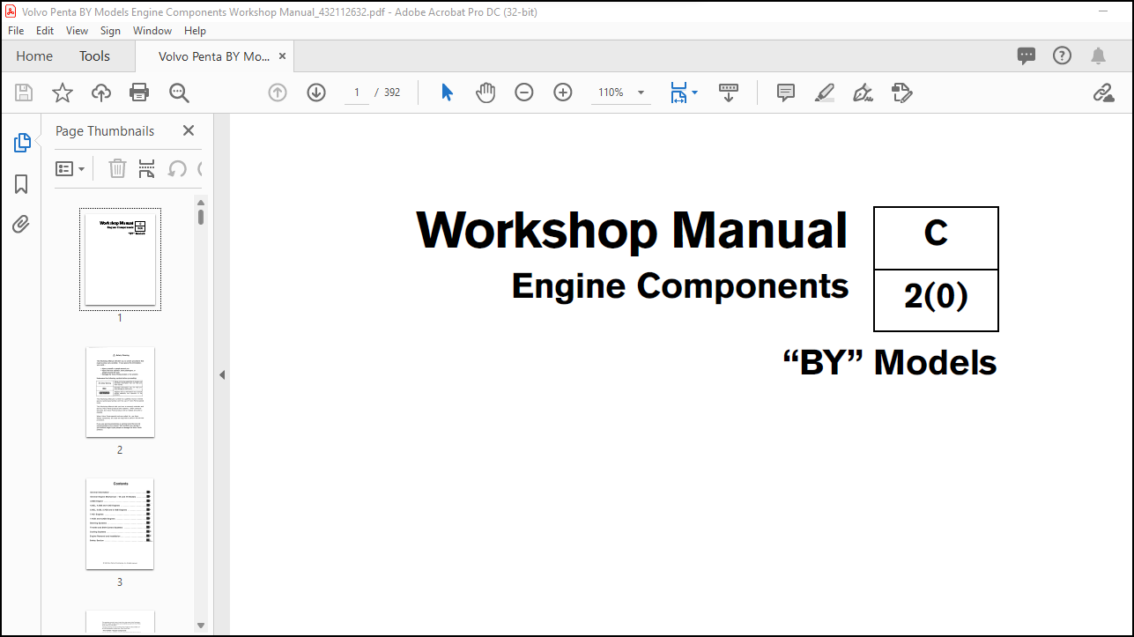Add a sticky note comment

(786, 93)
